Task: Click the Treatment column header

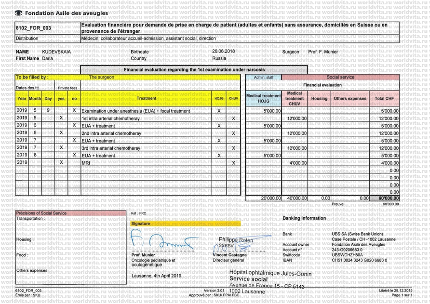Action: 147,98
